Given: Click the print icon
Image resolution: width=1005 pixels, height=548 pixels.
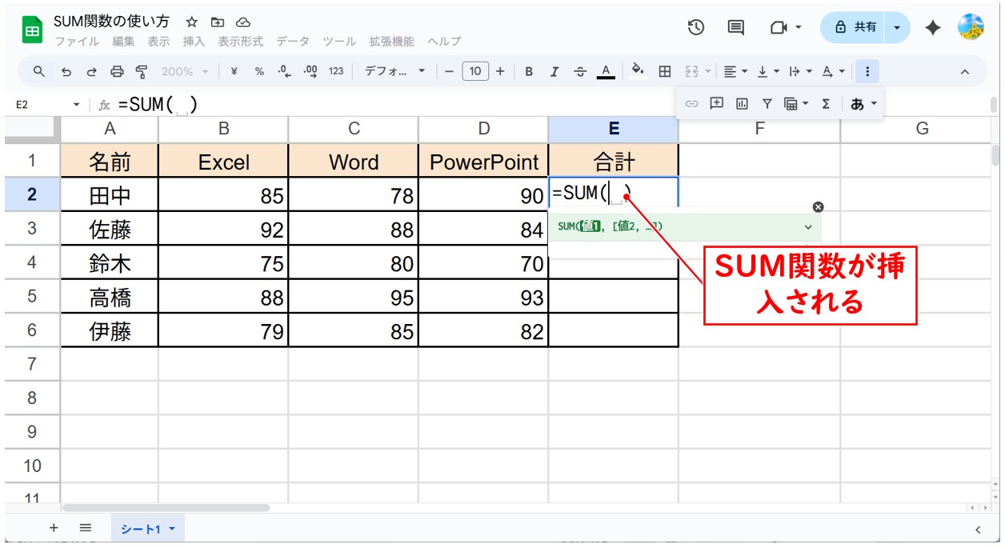Looking at the screenshot, I should click(x=117, y=71).
